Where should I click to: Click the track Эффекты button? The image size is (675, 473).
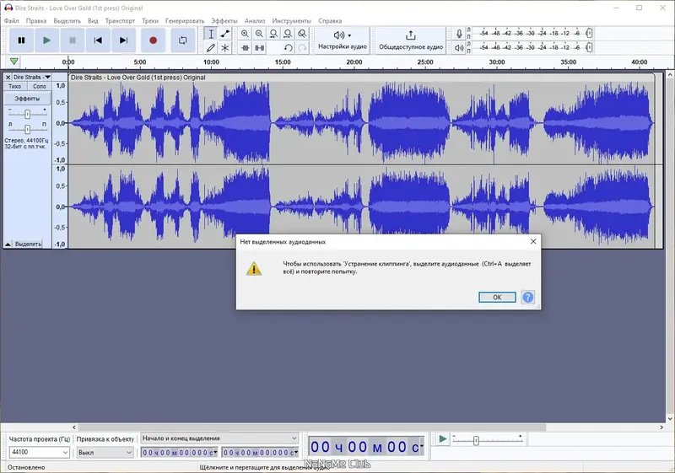pyautogui.click(x=27, y=99)
